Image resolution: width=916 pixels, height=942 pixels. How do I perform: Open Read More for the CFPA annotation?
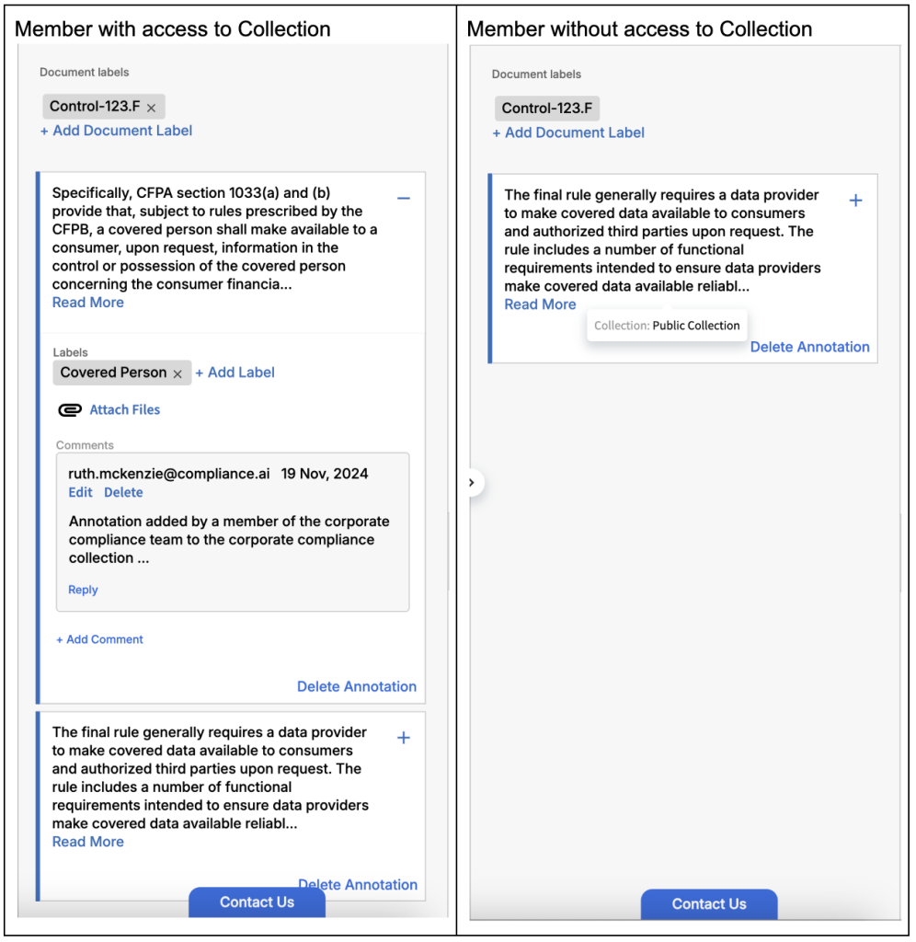click(87, 303)
